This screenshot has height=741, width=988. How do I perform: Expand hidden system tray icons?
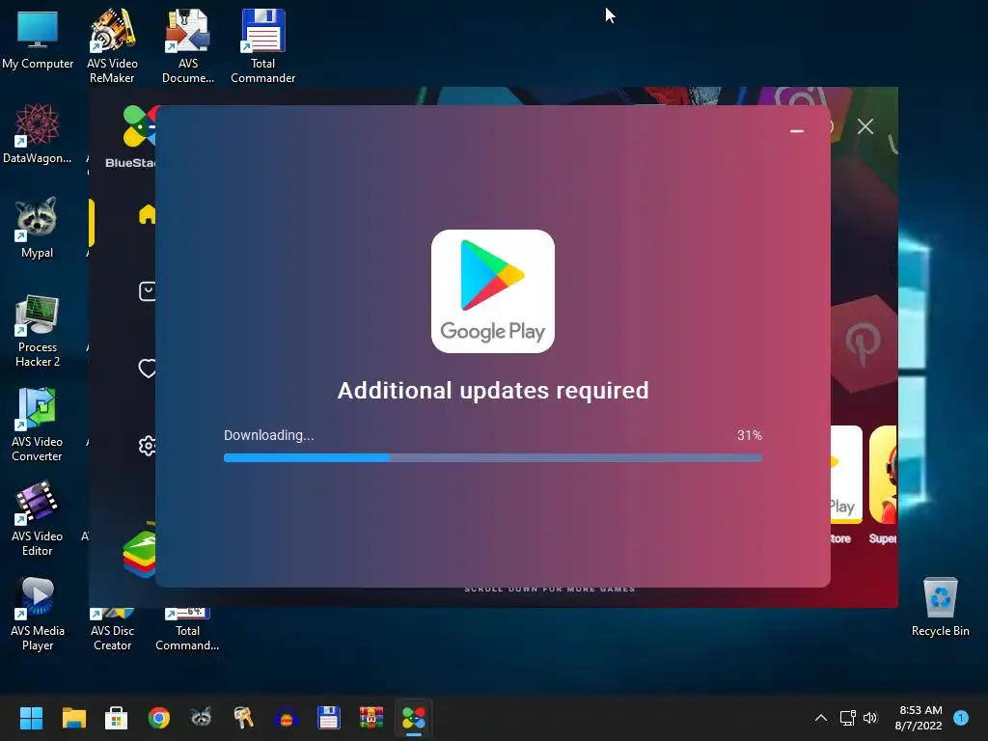[x=821, y=718]
